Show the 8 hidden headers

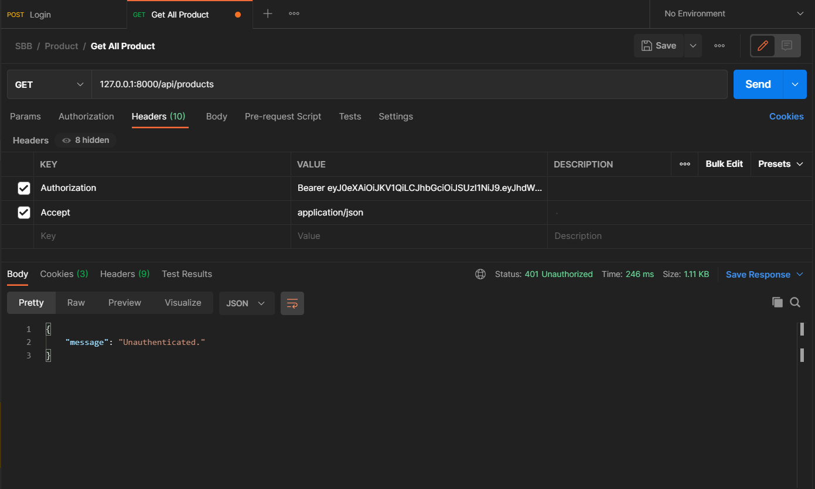(x=86, y=141)
